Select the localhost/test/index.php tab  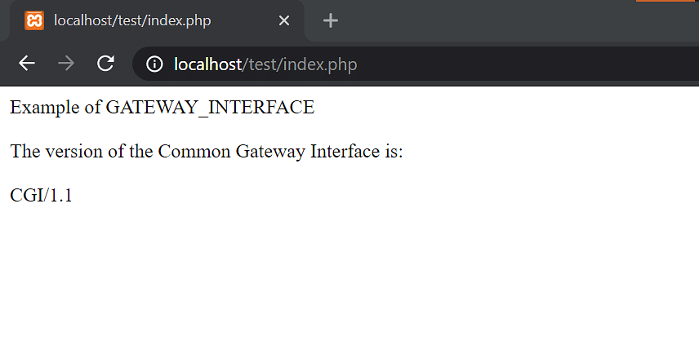tap(157, 21)
